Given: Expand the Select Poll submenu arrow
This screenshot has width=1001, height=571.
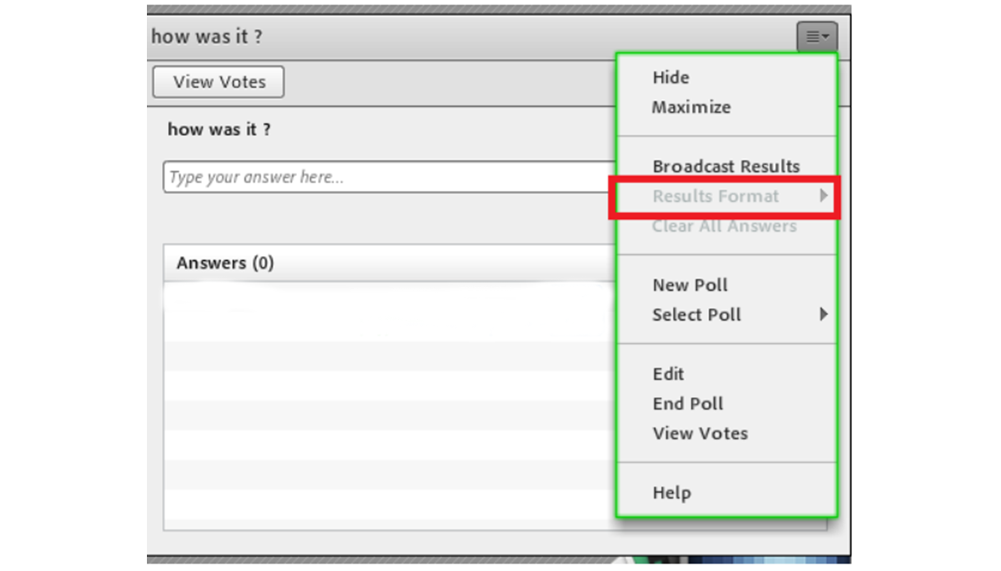Looking at the screenshot, I should [x=823, y=315].
